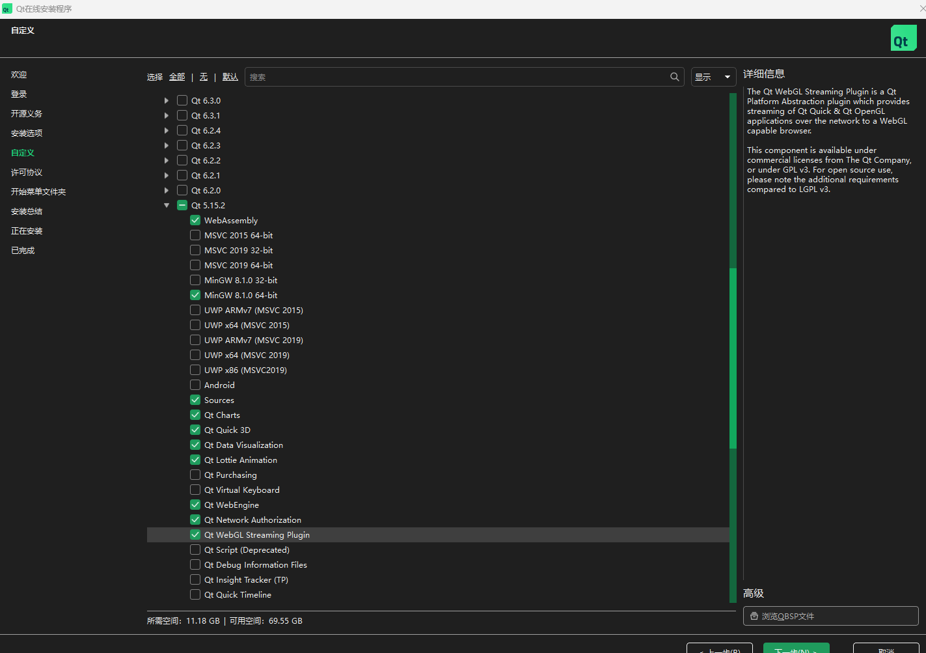This screenshot has height=653, width=926.
Task: Check Qt Virtual Keyboard
Action: [195, 490]
